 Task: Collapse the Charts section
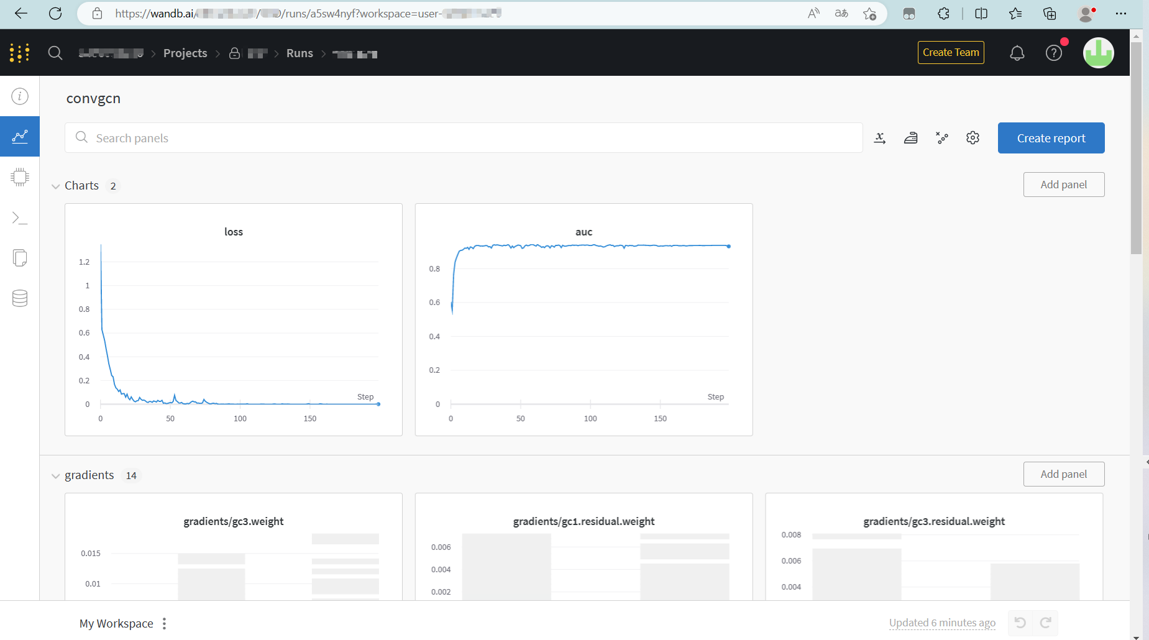coord(55,186)
